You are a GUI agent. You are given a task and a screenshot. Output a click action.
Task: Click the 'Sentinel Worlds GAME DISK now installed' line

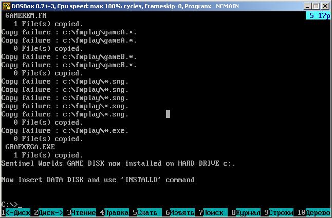pyautogui.click(x=118, y=163)
